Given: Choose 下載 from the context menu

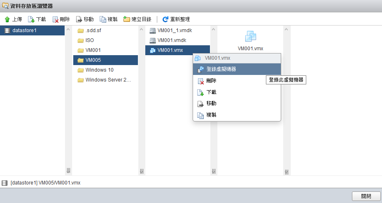Looking at the screenshot, I should coord(237,92).
